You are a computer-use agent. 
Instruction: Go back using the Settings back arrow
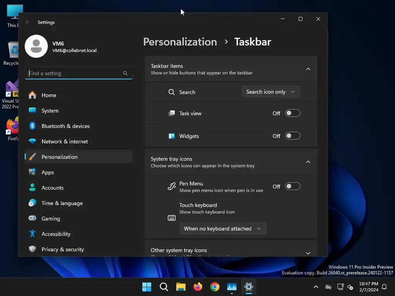(28, 22)
